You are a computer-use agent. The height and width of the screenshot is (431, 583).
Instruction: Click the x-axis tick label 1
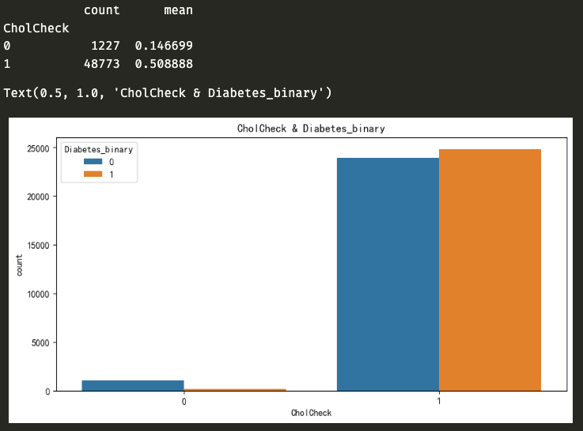(439, 401)
